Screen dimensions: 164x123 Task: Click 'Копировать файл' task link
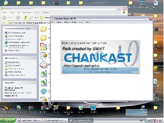[16, 39]
